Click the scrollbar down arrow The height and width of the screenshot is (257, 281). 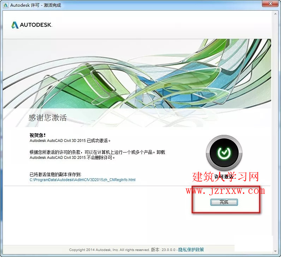(x=275, y=251)
